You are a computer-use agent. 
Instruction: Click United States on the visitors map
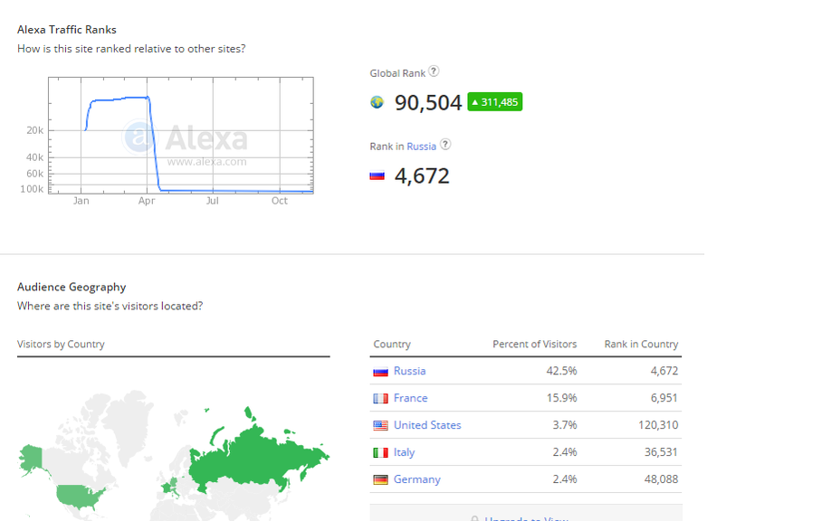80,495
